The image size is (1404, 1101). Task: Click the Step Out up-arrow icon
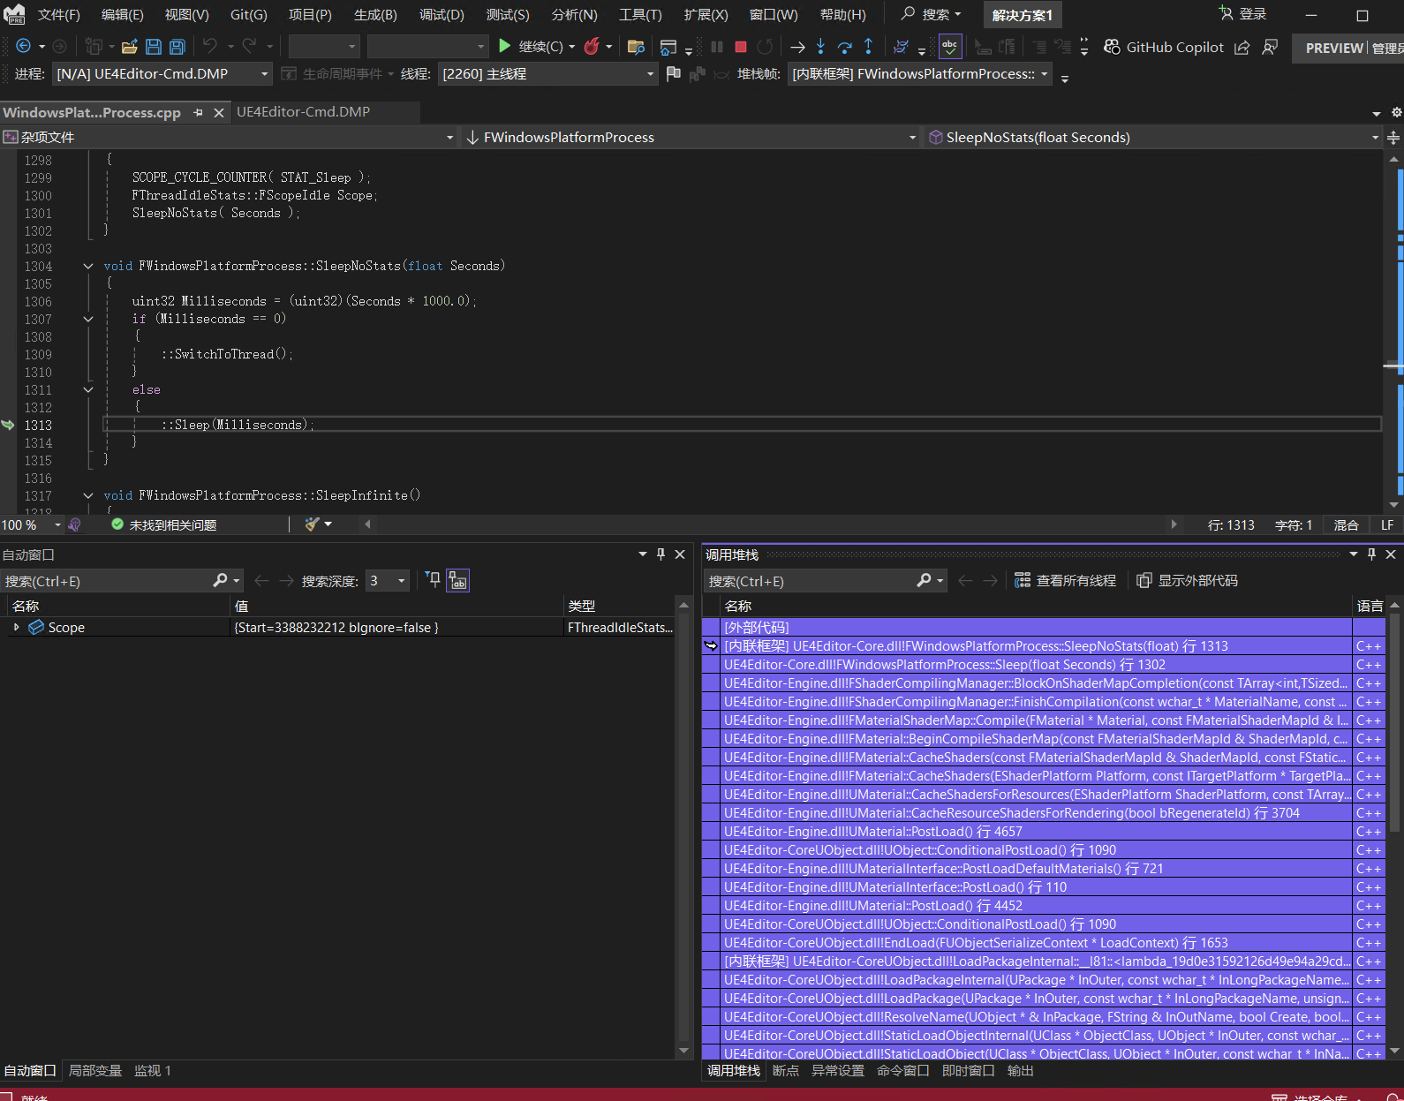coord(868,46)
